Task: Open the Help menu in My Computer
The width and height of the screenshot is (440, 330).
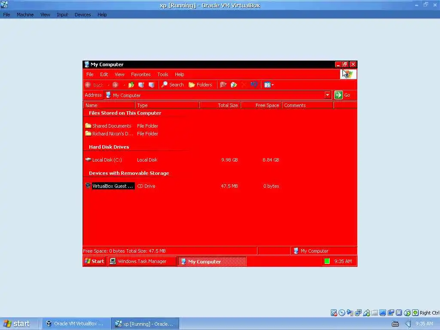Action: [x=179, y=74]
